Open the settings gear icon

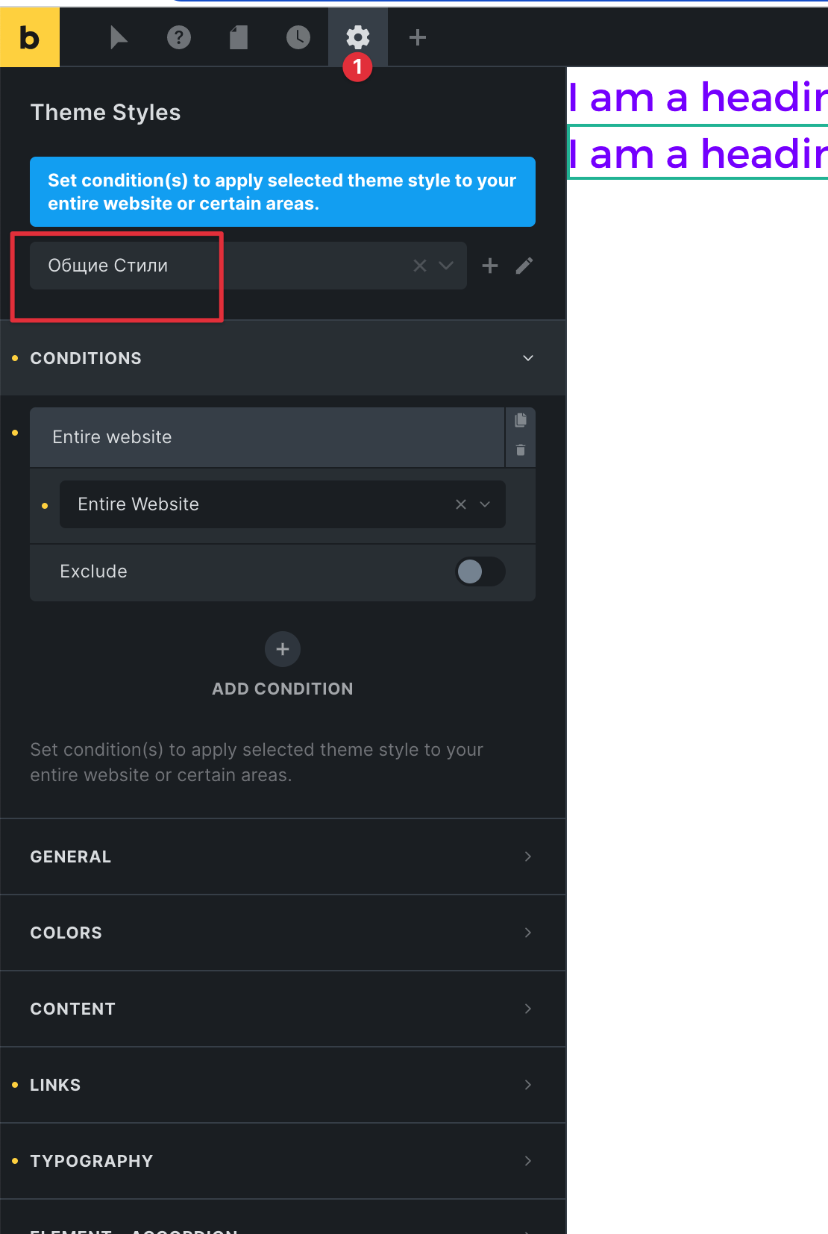tap(358, 37)
